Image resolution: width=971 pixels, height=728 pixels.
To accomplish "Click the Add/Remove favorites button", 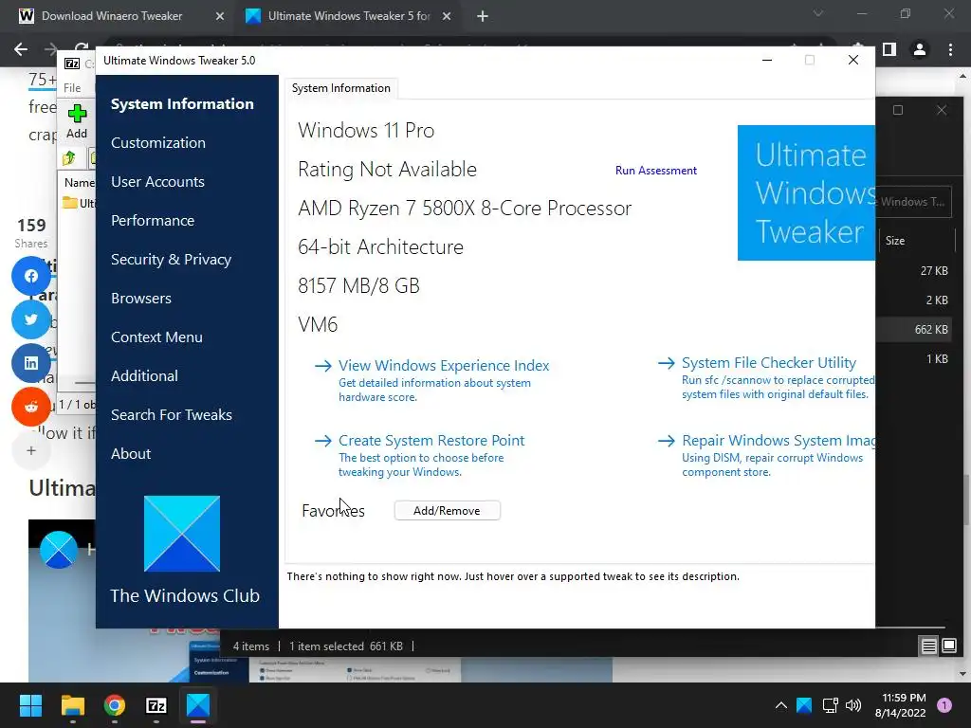I will [x=448, y=511].
